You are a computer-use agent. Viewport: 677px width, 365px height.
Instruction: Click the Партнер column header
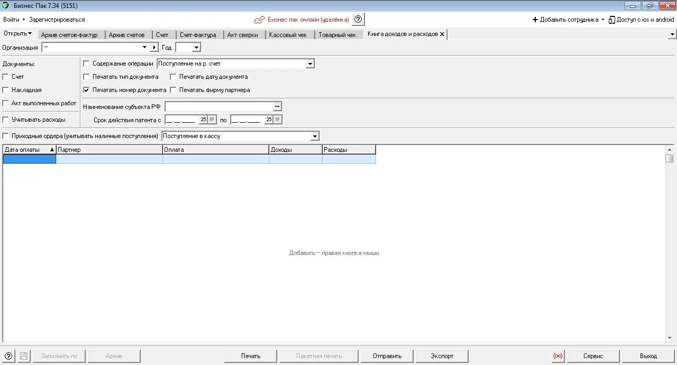109,150
